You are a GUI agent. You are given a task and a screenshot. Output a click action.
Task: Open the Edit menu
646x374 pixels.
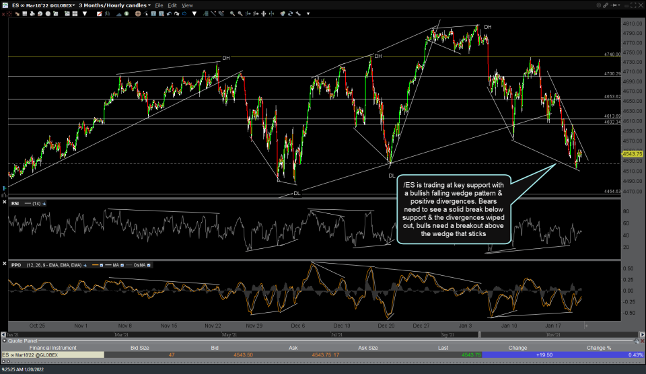pyautogui.click(x=172, y=5)
